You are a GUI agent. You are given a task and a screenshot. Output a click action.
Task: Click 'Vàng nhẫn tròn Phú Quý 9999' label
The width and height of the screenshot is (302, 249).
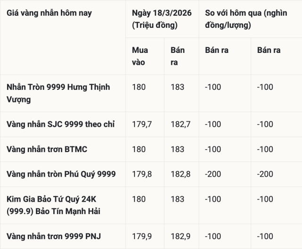coord(61,174)
